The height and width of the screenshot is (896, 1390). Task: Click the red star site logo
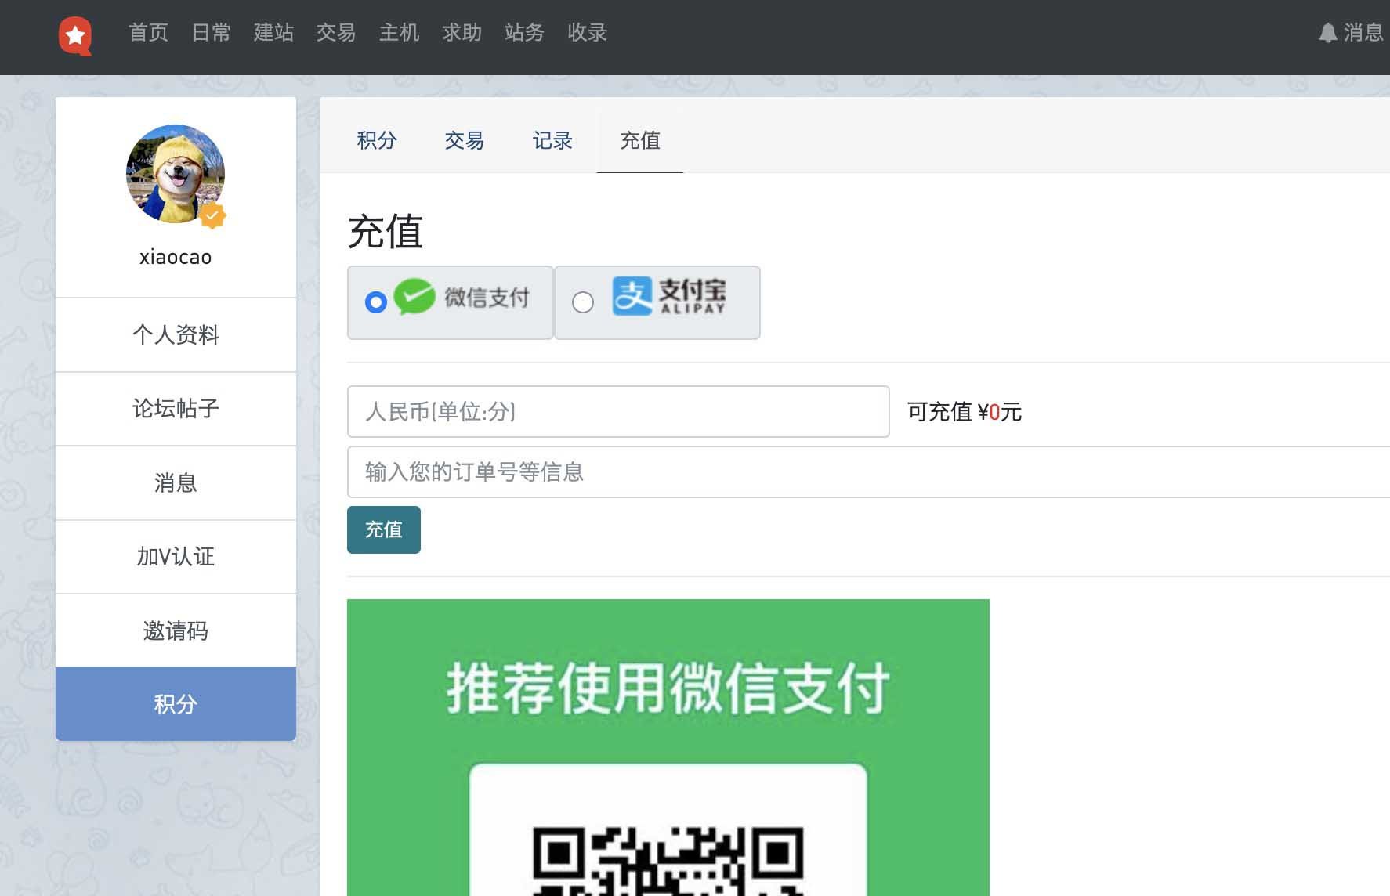75,36
